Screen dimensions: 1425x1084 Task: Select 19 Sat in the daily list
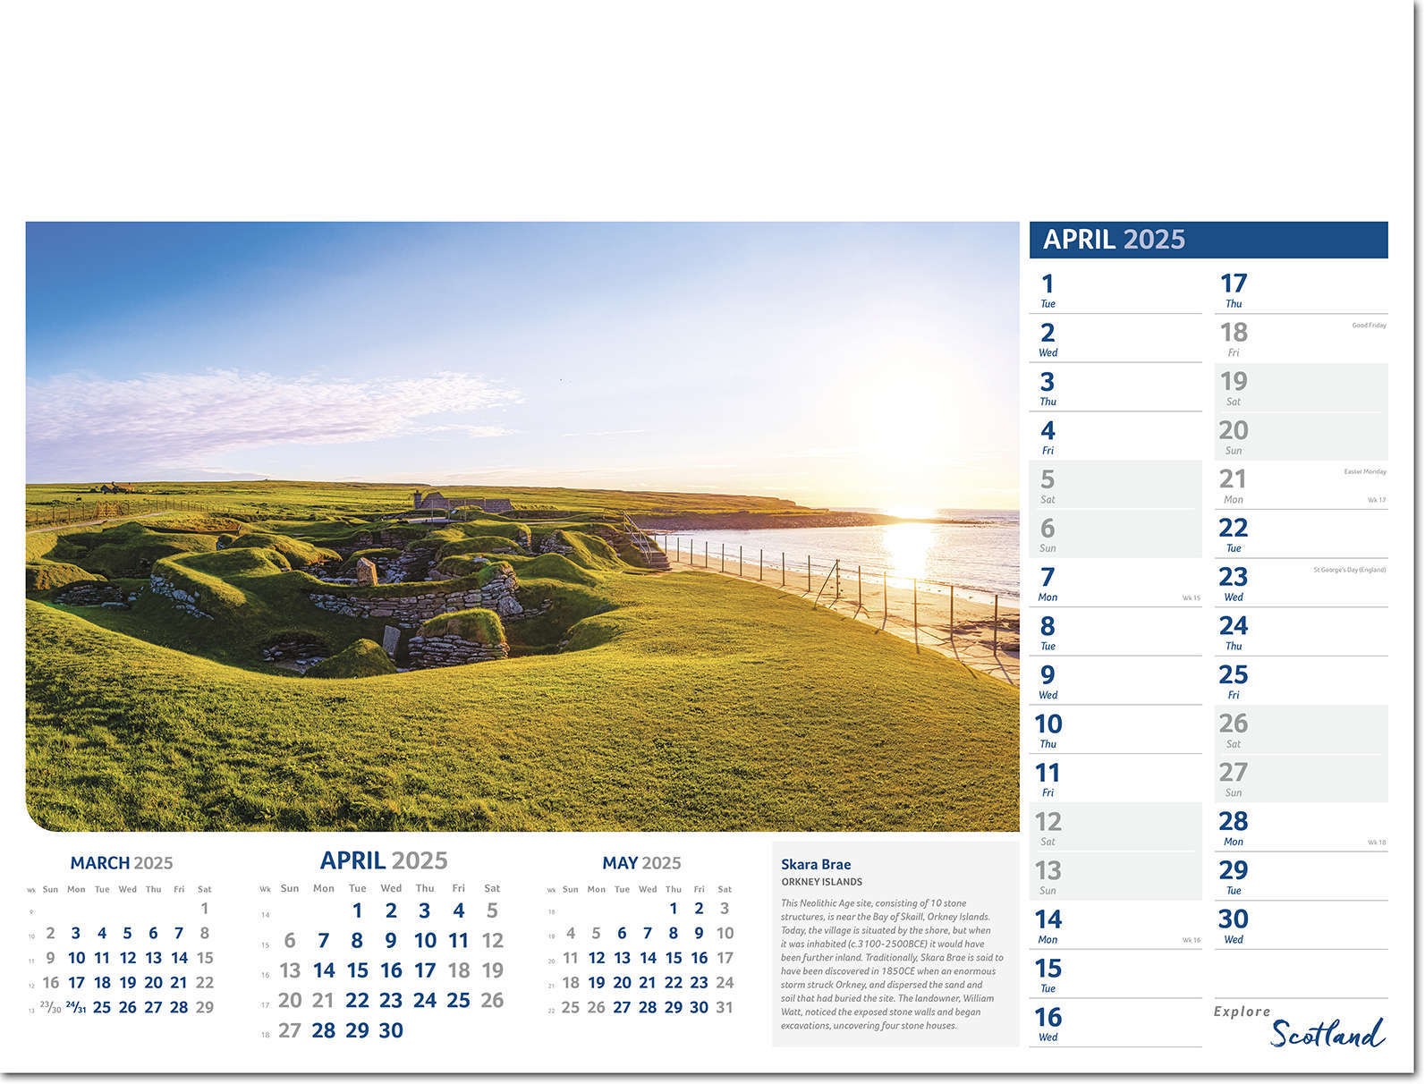[x=1302, y=388]
